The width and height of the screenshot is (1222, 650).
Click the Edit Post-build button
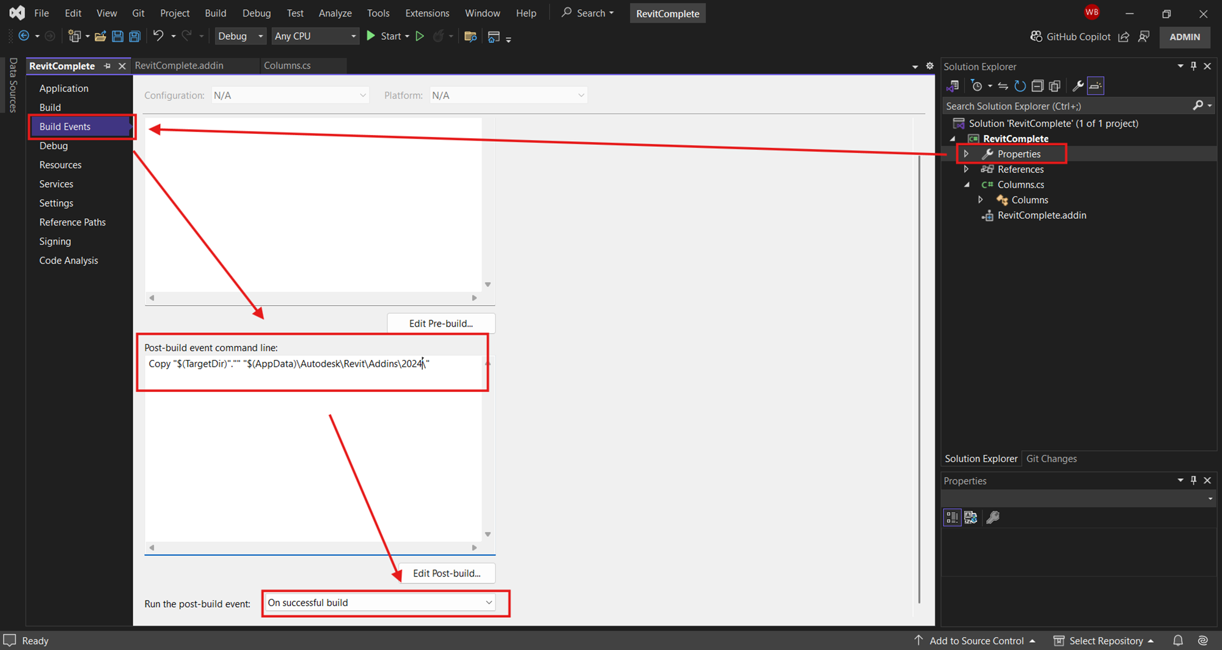click(447, 573)
